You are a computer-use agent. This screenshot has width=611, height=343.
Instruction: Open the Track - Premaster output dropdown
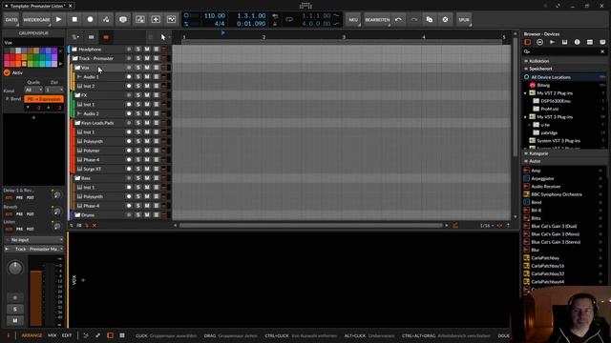tap(34, 249)
